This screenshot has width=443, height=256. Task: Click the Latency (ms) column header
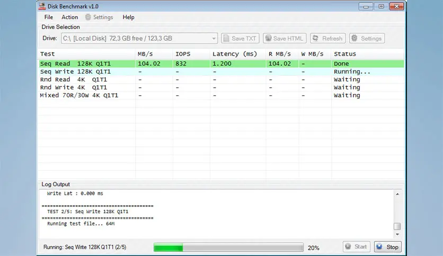pos(238,54)
